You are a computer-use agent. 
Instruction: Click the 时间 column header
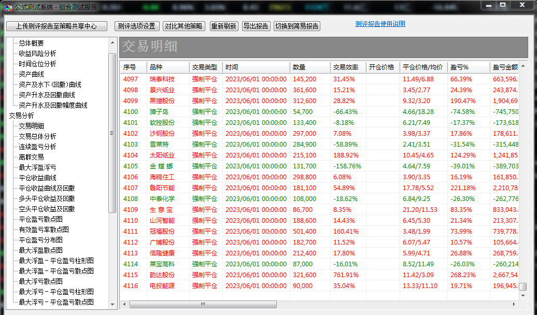click(x=256, y=67)
